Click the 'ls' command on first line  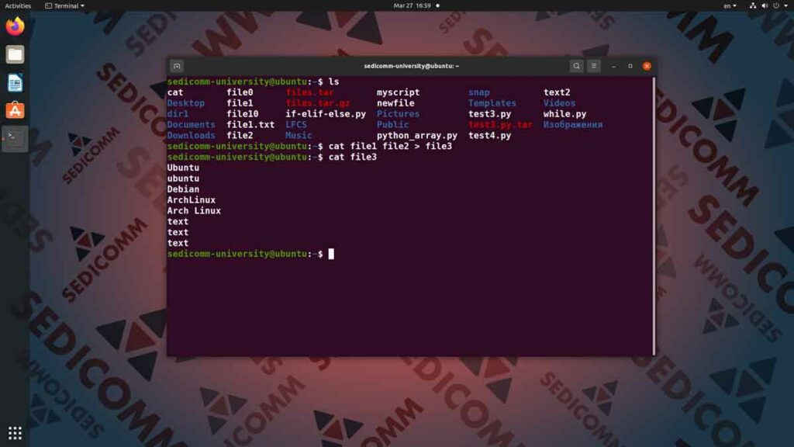click(333, 81)
